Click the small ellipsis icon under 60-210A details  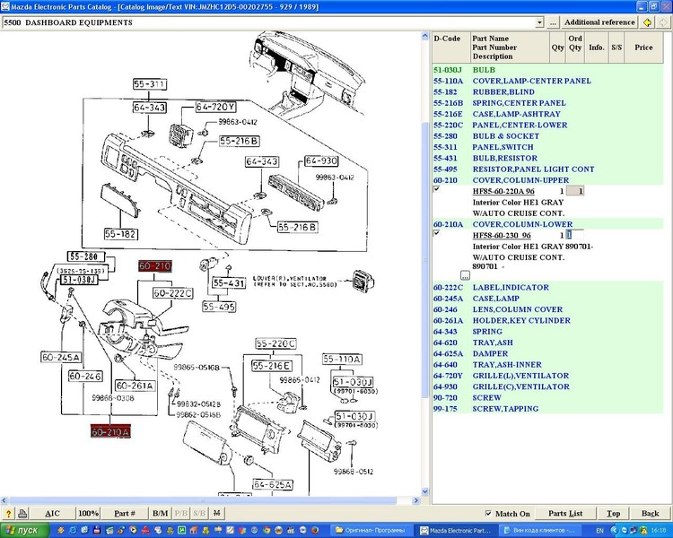pos(465,275)
